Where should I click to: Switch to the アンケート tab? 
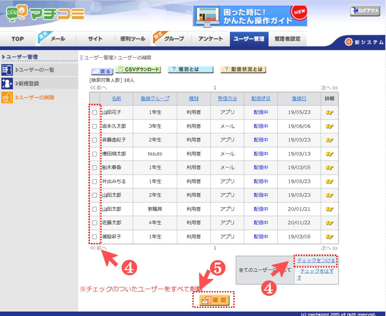tap(210, 39)
